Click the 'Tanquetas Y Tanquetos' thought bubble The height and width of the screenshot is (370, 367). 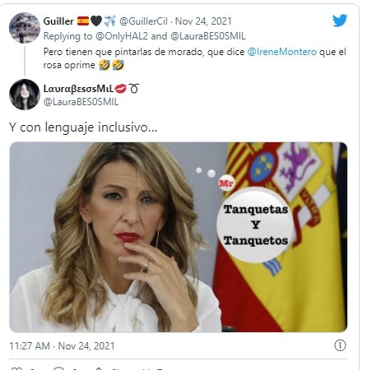click(255, 224)
